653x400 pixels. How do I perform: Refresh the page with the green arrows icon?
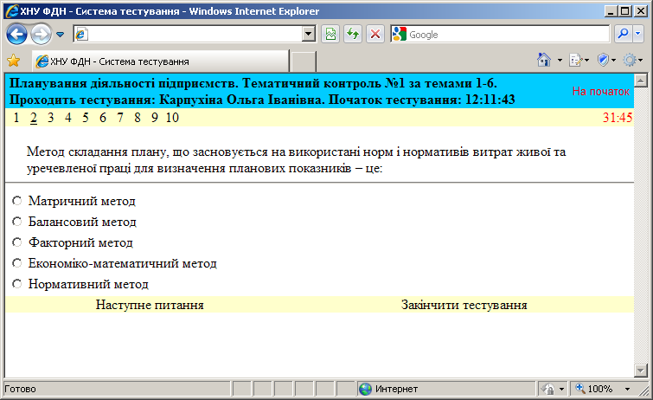pyautogui.click(x=353, y=35)
